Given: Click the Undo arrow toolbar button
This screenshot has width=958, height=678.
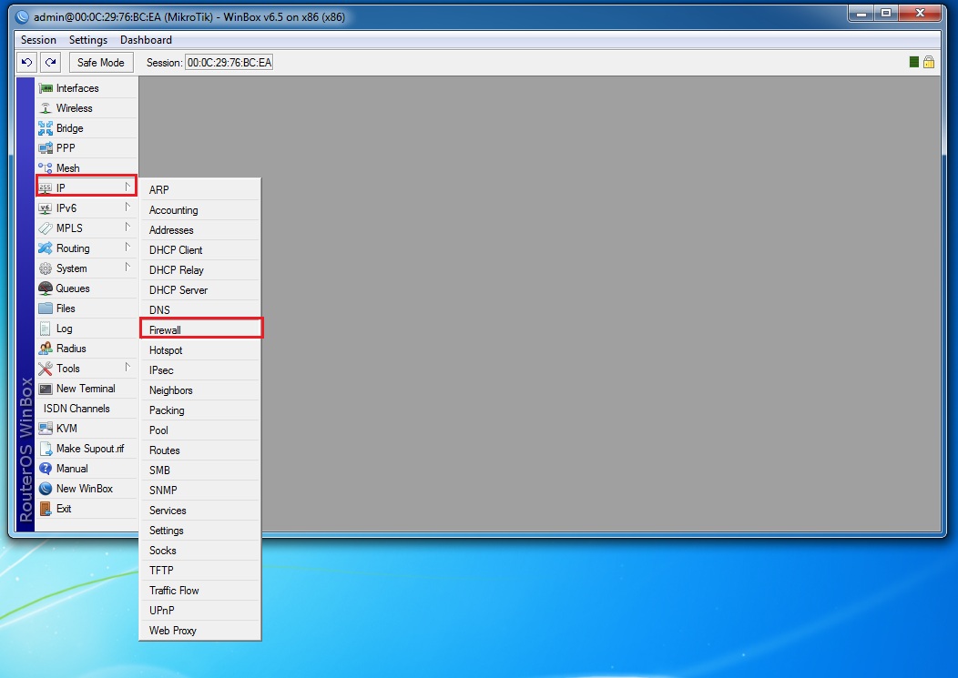Looking at the screenshot, I should (26, 62).
